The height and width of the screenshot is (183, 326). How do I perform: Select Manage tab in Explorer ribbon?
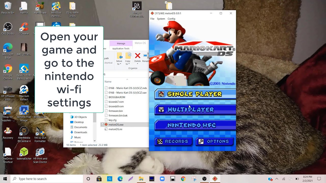pyautogui.click(x=121, y=43)
